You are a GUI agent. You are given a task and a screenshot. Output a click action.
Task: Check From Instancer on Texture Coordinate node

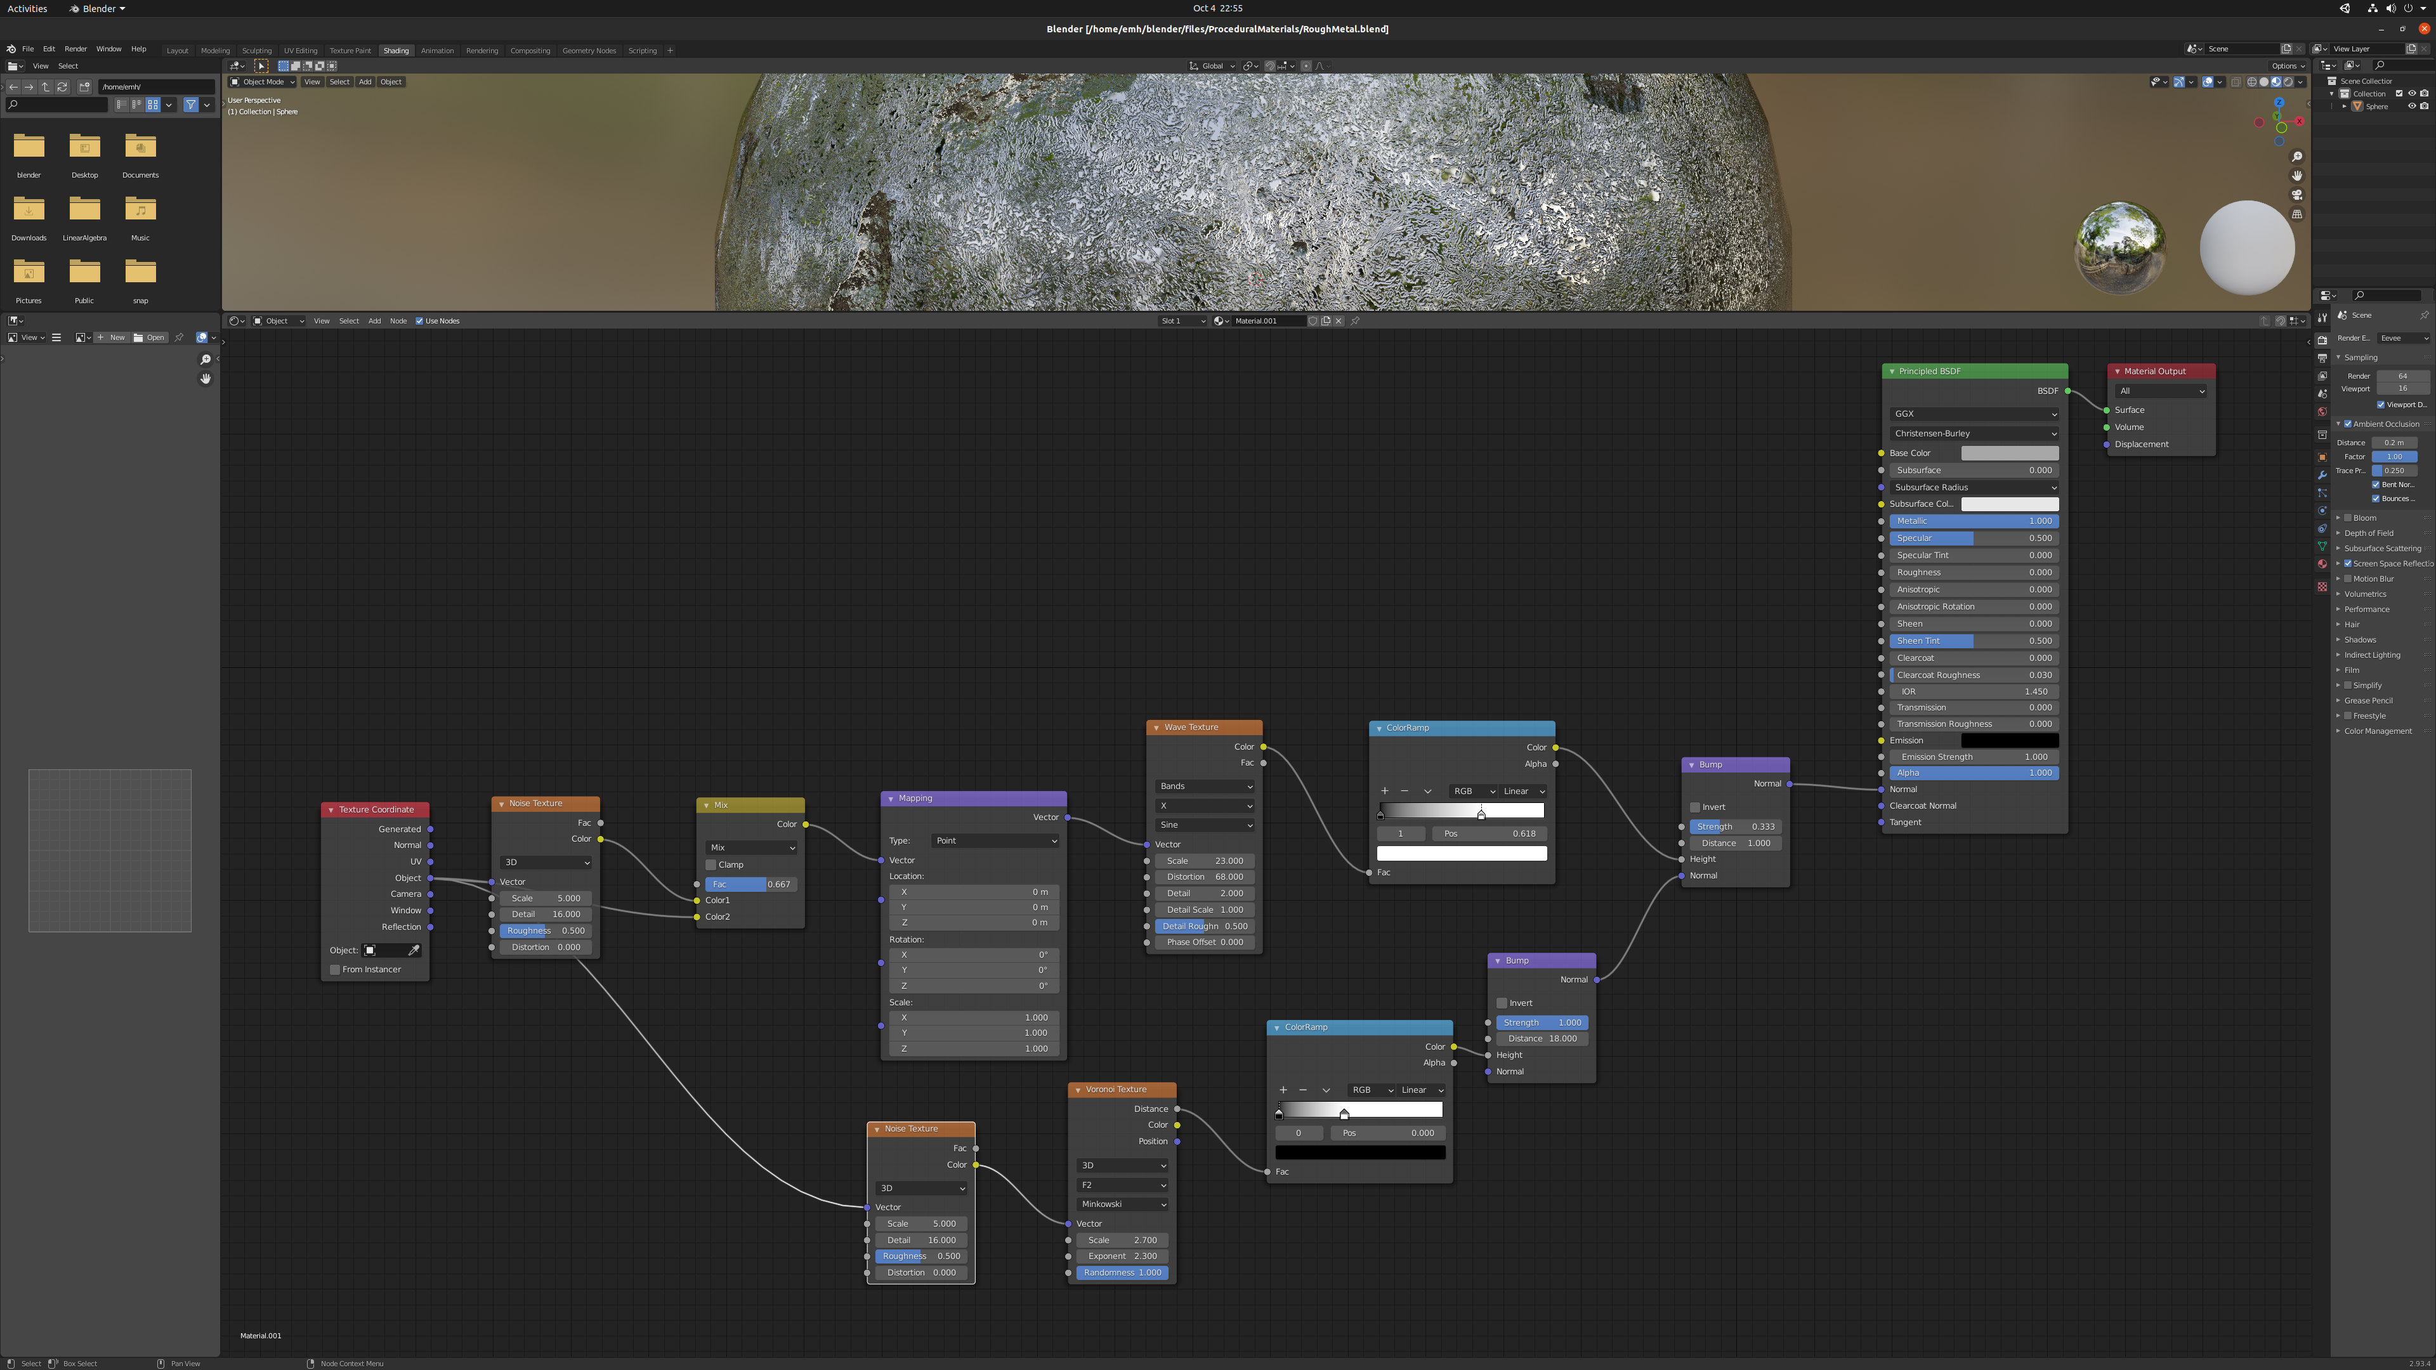335,970
